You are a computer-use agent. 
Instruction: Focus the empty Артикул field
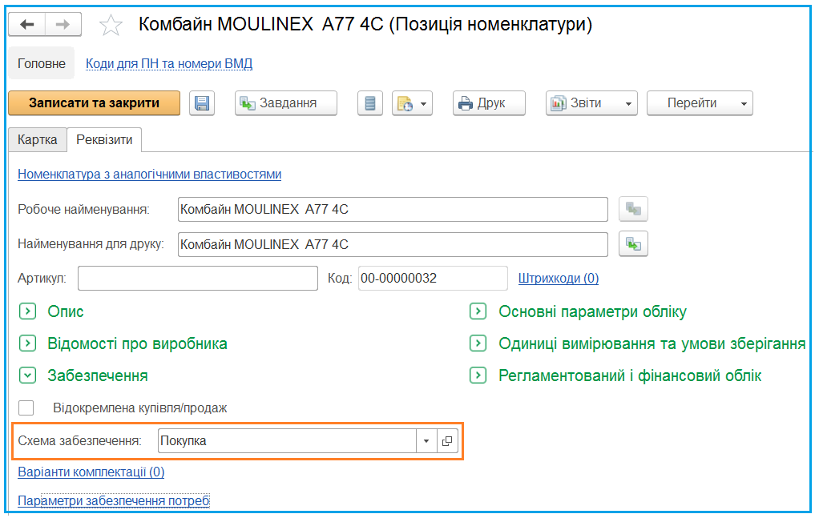198,278
